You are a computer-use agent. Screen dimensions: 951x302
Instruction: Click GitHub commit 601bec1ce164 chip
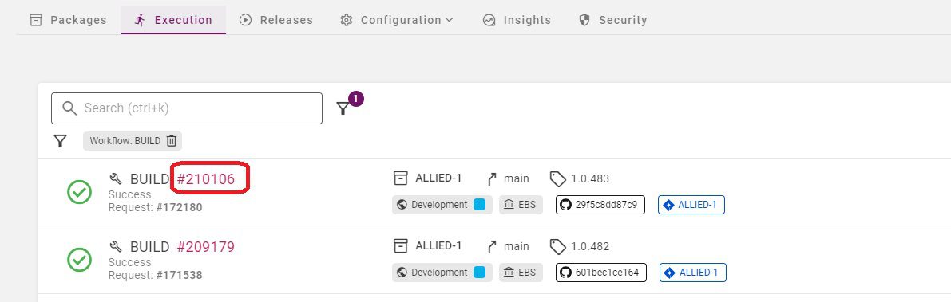coord(601,273)
